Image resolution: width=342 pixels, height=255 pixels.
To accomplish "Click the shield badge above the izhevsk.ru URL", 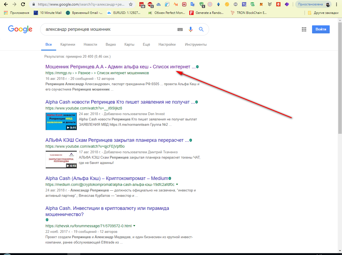I will coord(47,220).
